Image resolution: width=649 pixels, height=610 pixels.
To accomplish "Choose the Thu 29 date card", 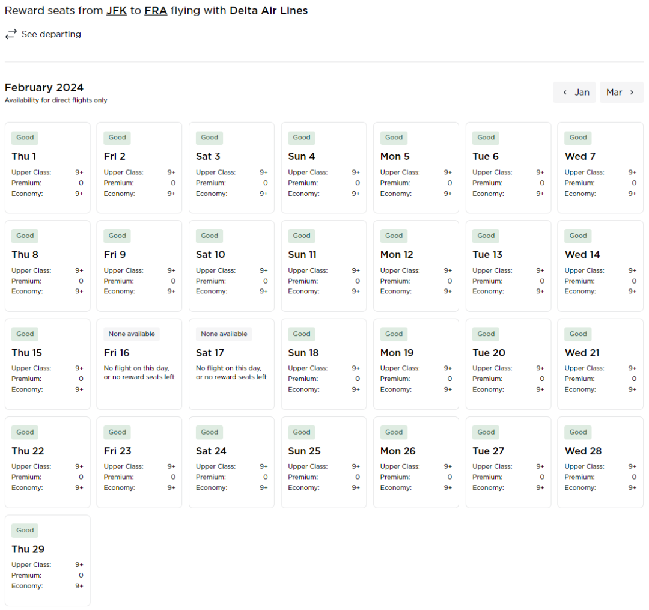I will [x=47, y=560].
